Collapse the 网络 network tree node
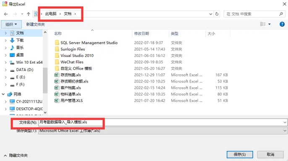The height and width of the screenshot is (161, 288). click(3, 94)
